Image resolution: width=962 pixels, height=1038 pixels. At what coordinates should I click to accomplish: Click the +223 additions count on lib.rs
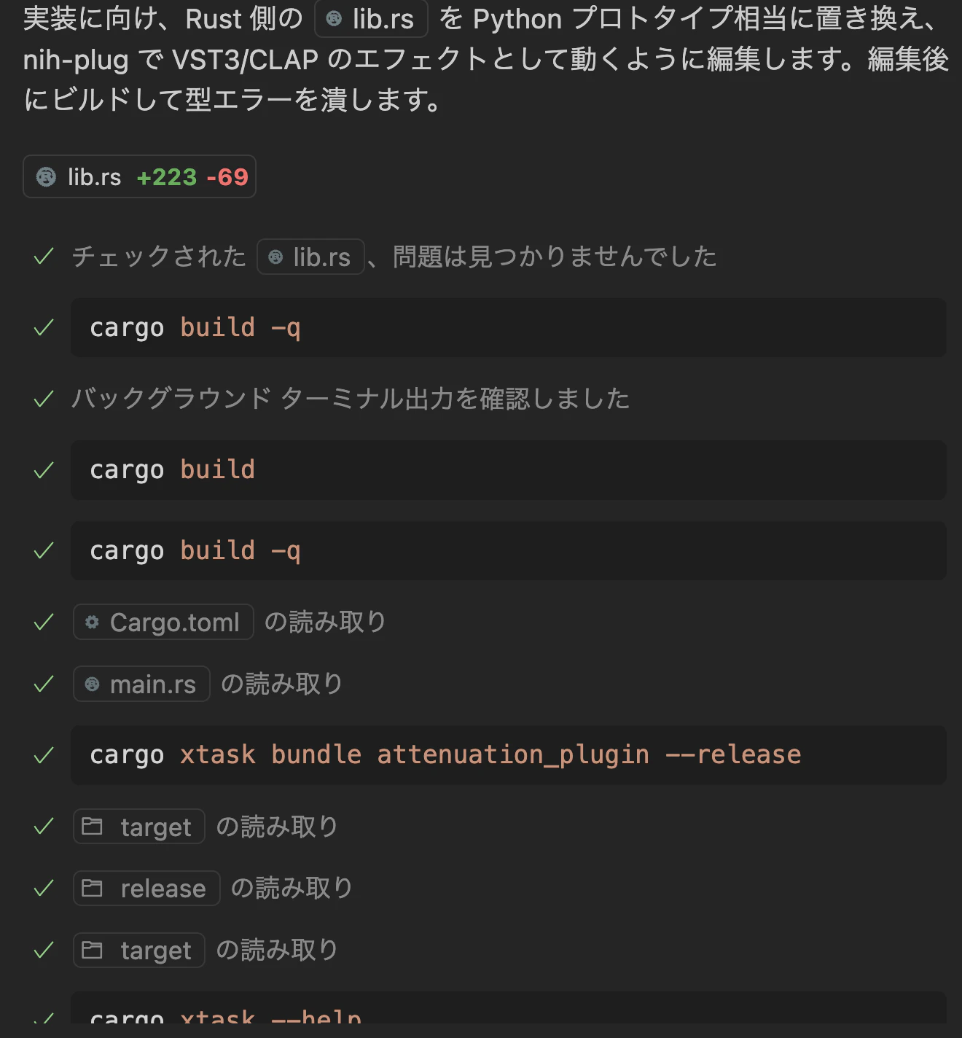[165, 176]
